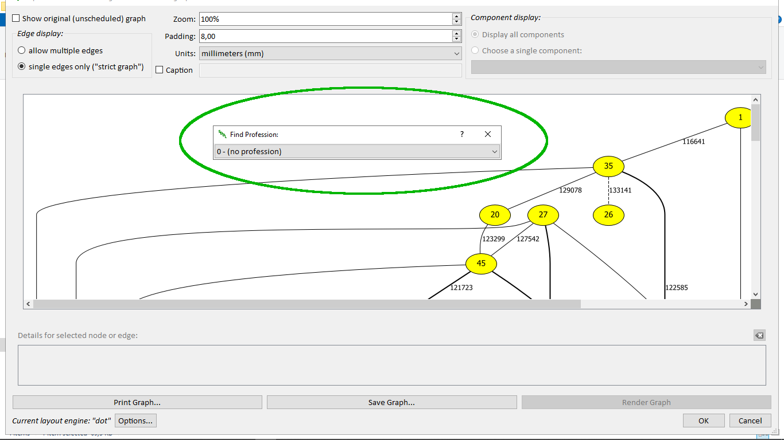Click the right arrow of the horizontal scrollbar

click(x=746, y=304)
